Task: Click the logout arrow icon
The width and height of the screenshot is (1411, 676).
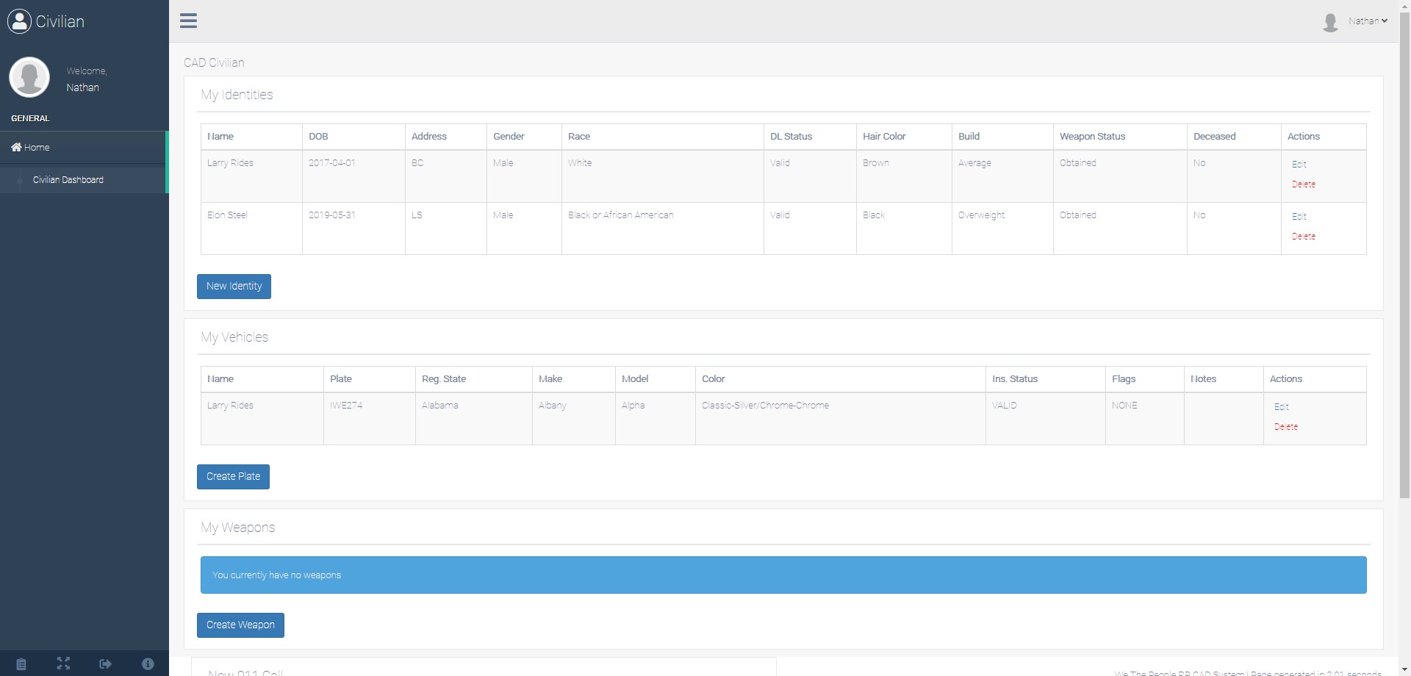Action: pyautogui.click(x=106, y=664)
